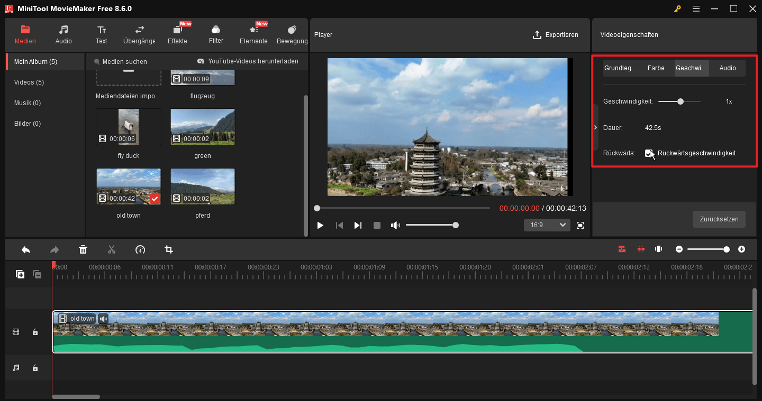Select the old town thumbnail in Mein Album

pyautogui.click(x=128, y=186)
